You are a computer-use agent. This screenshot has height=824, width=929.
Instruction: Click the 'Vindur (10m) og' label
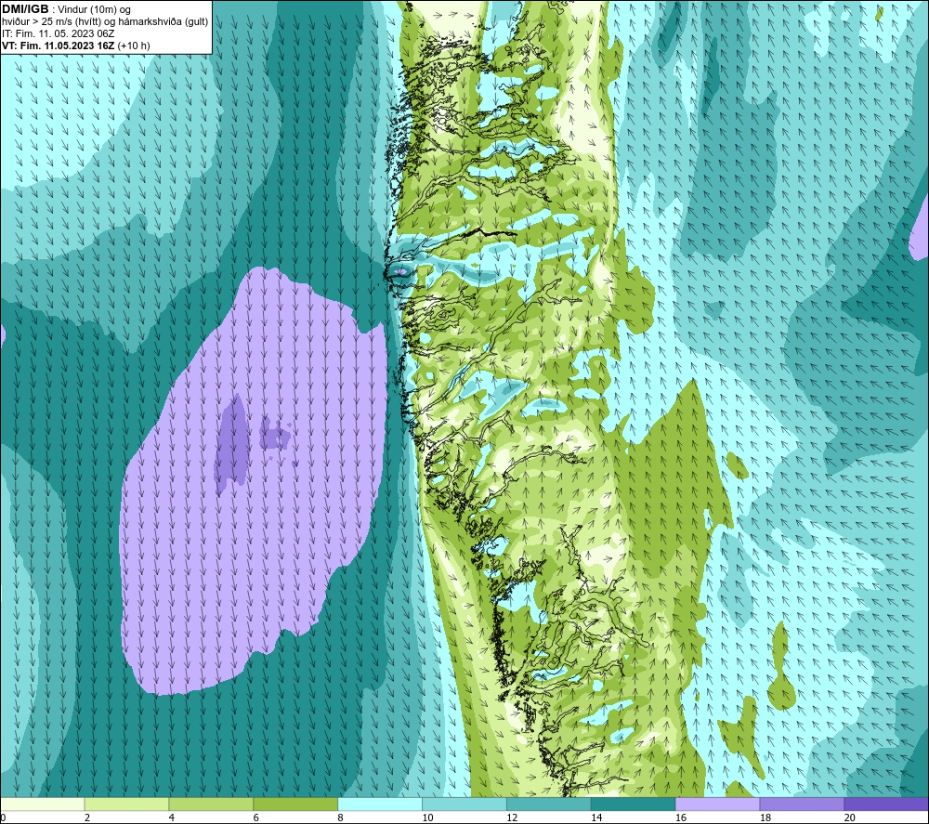click(x=95, y=10)
